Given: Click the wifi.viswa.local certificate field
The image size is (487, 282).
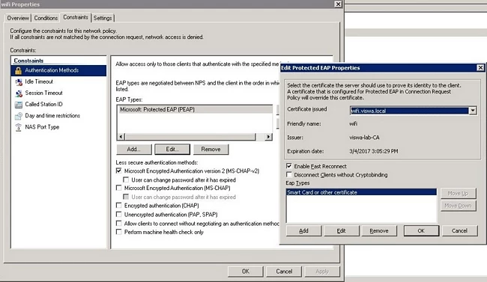Looking at the screenshot, I should click(409, 111).
